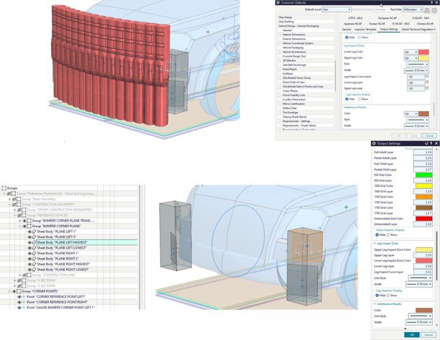Click sheet body icon for PLANE LEFT 1
The width and height of the screenshot is (440, 340).
(x=34, y=231)
